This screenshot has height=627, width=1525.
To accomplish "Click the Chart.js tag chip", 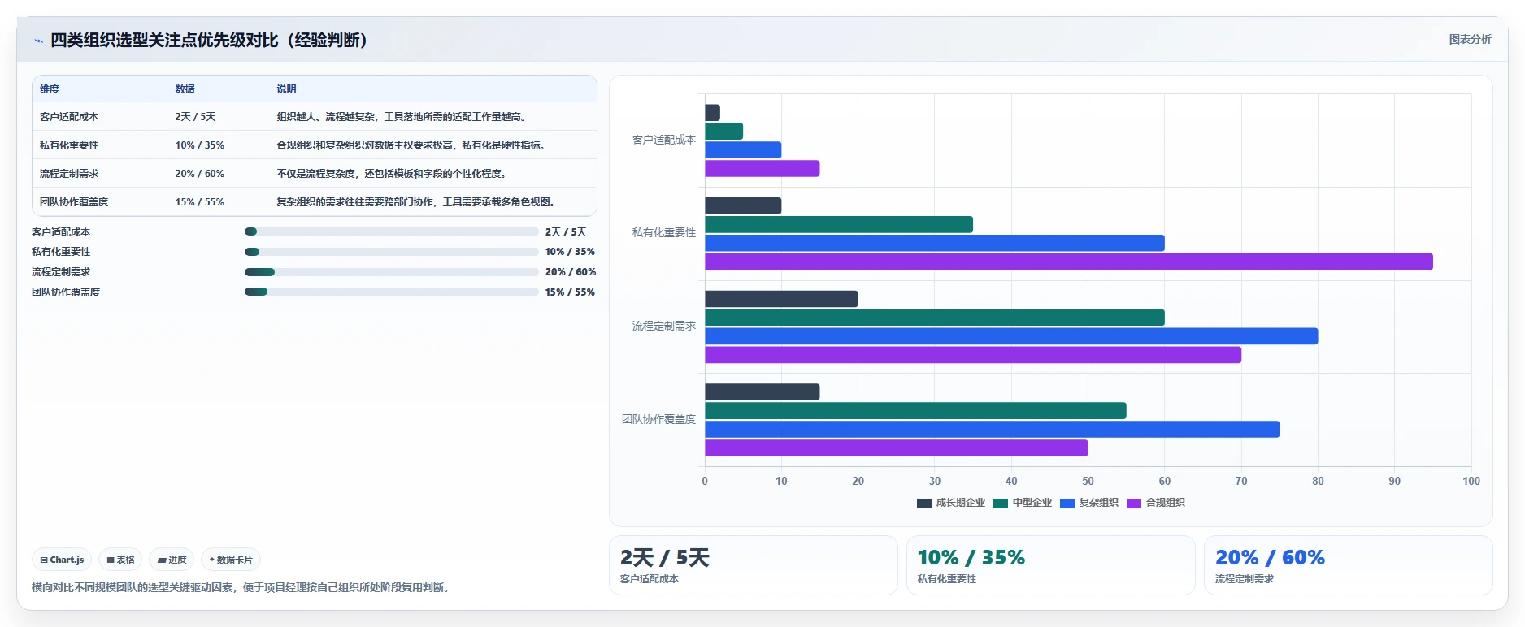I will (x=62, y=560).
